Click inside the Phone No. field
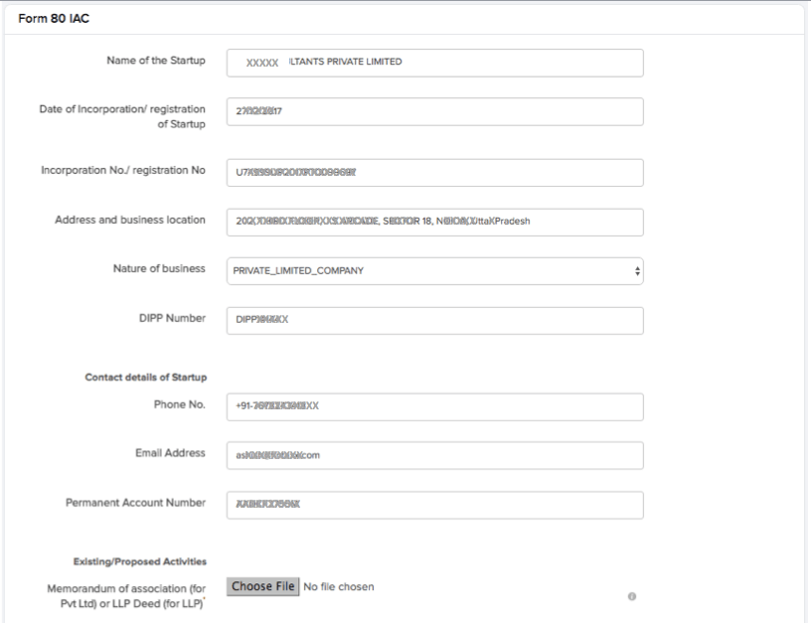Screen dimensions: 811x623 click(x=434, y=406)
